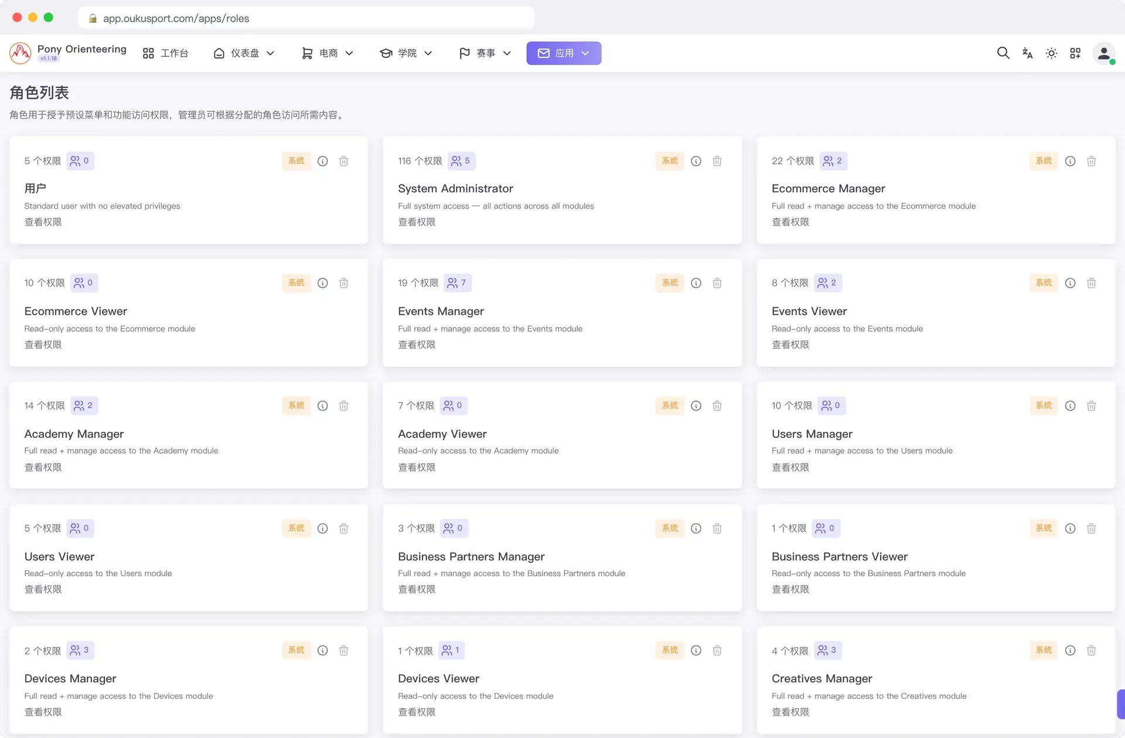This screenshot has height=738, width=1125.
Task: Open the apps grid icon in header
Action: tap(1075, 53)
